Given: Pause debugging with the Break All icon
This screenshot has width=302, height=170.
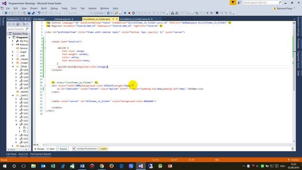Looking at the screenshot, I should click(125, 13).
